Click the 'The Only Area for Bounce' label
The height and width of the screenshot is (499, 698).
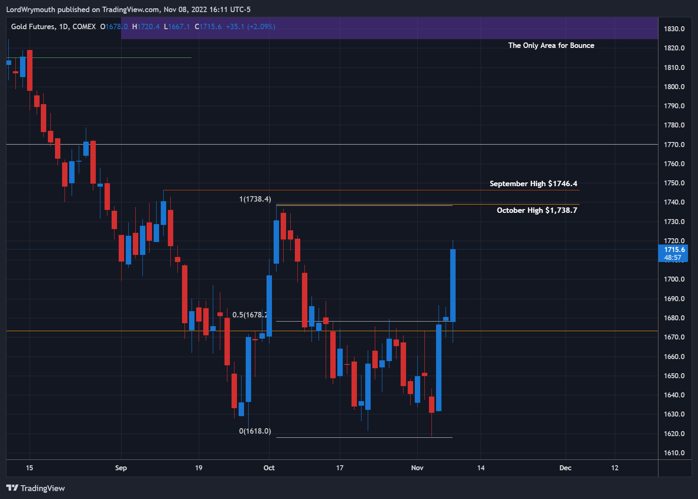point(551,45)
